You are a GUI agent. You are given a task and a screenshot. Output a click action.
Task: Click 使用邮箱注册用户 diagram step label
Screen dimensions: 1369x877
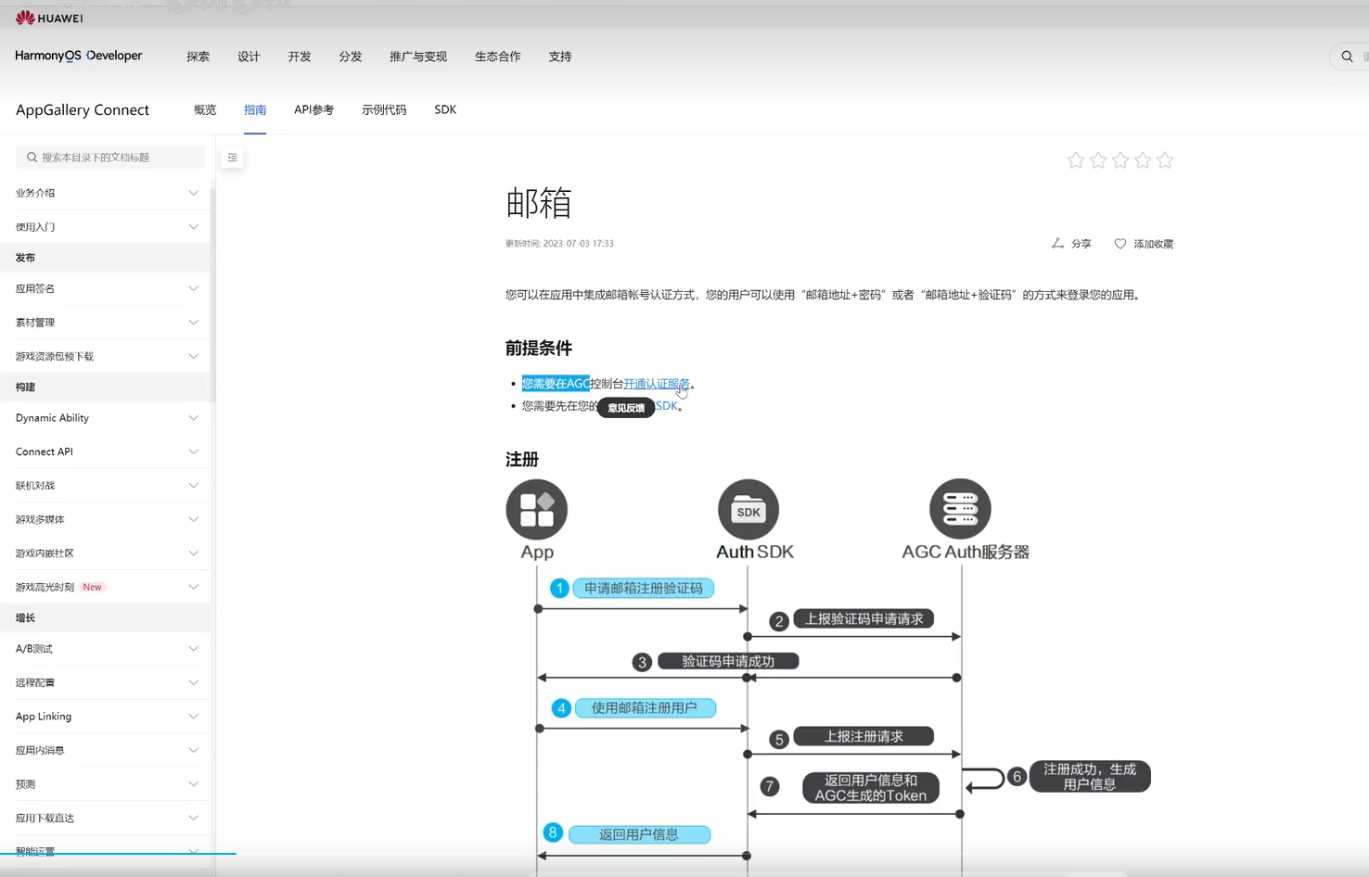[645, 708]
